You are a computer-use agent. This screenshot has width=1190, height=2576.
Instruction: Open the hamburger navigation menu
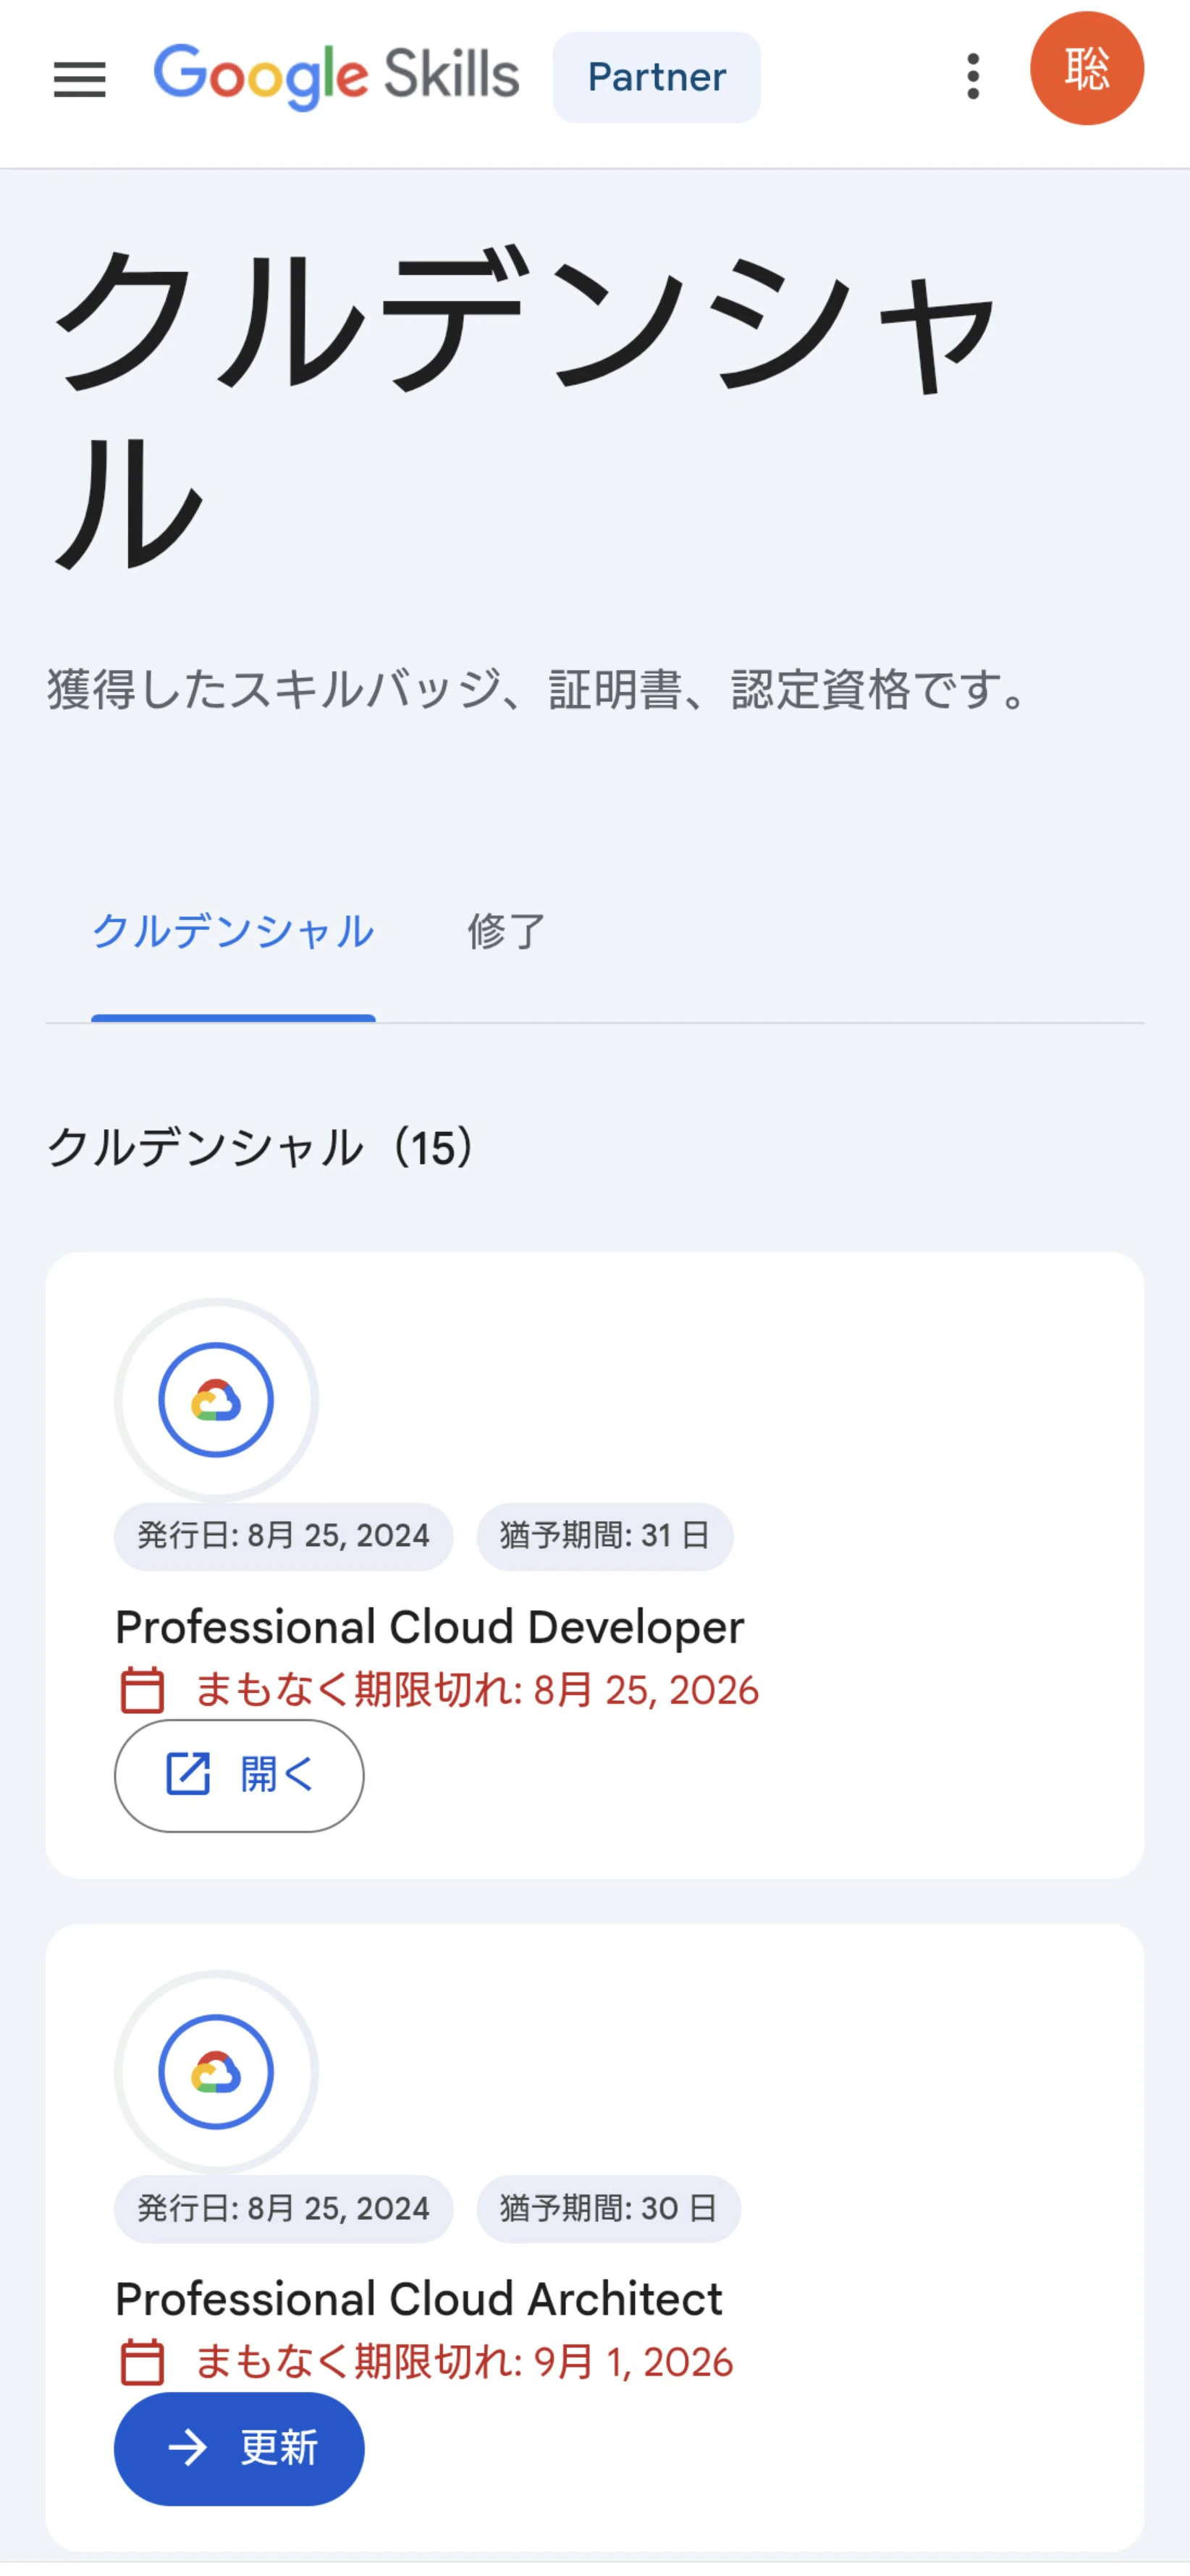pos(80,79)
